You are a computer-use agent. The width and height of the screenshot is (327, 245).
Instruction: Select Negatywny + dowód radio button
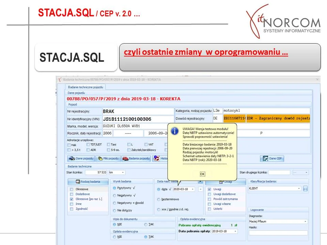(114, 203)
